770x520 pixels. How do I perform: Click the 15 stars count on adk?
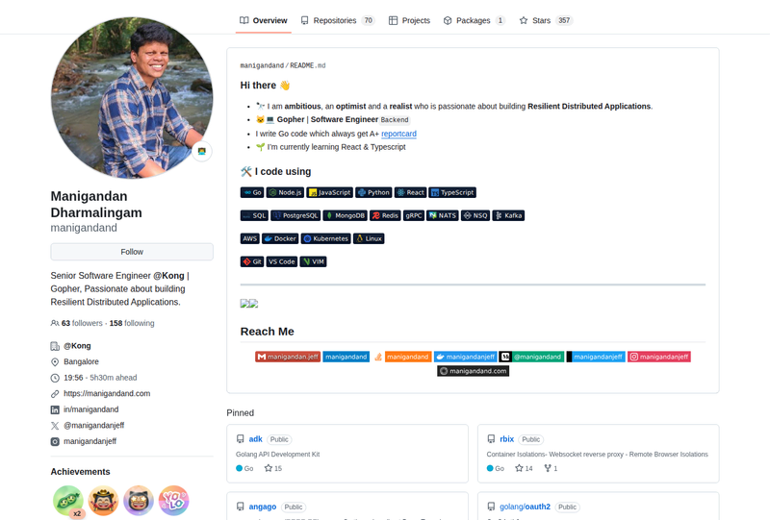click(x=273, y=468)
